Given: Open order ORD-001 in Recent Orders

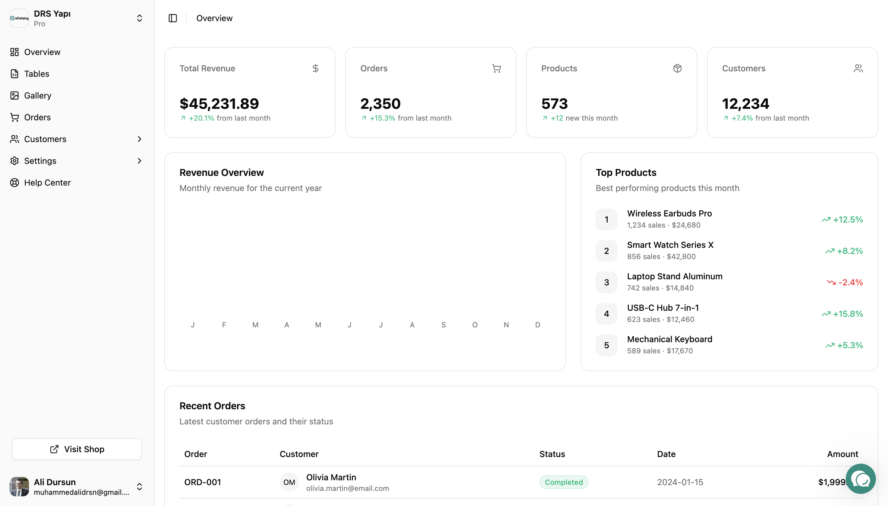Looking at the screenshot, I should 202,482.
